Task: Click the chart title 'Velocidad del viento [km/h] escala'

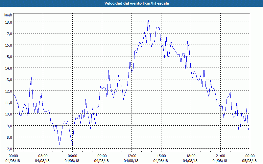Action: tap(137, 3)
